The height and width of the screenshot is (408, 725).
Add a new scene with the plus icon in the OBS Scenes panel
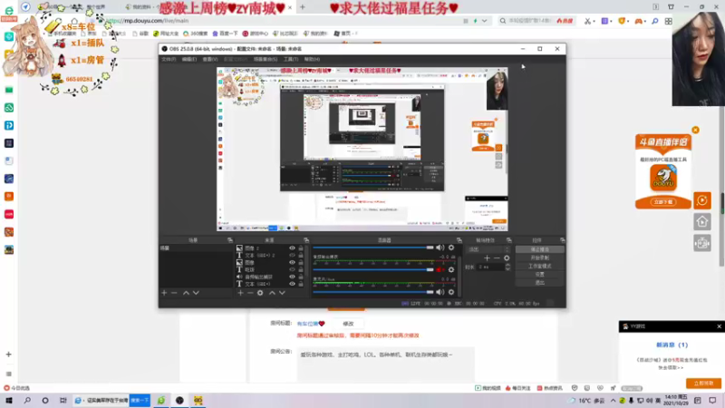coord(164,293)
